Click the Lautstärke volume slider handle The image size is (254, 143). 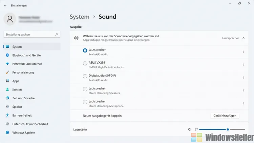pyautogui.click(x=228, y=129)
